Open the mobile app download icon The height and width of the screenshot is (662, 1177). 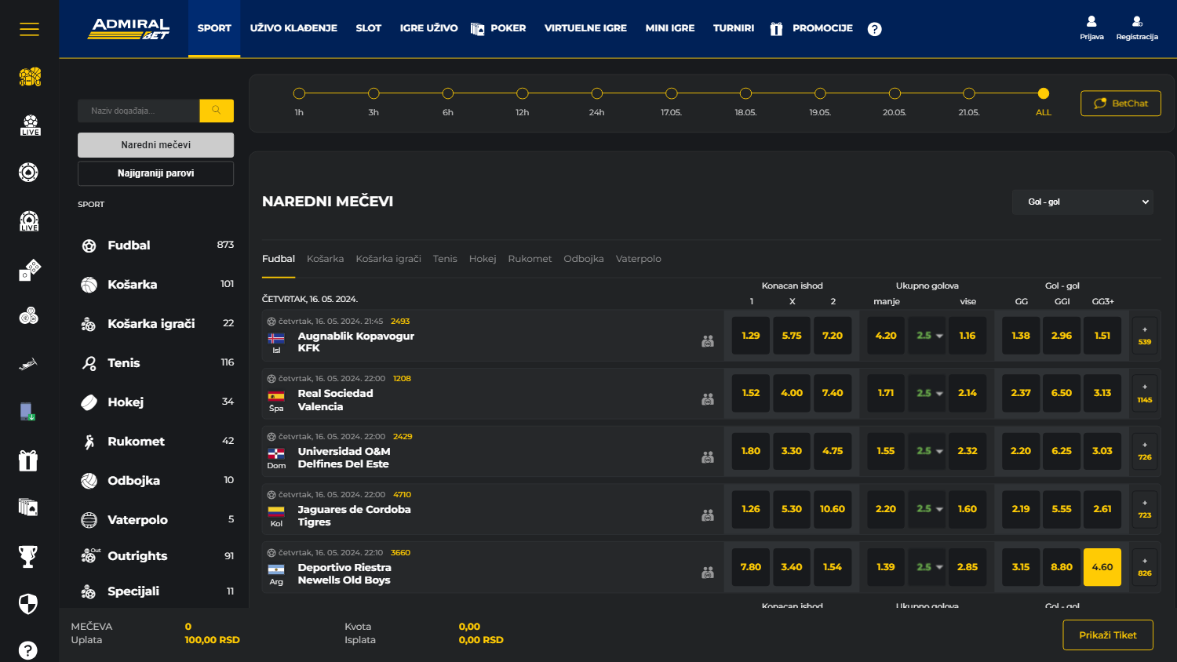(28, 411)
